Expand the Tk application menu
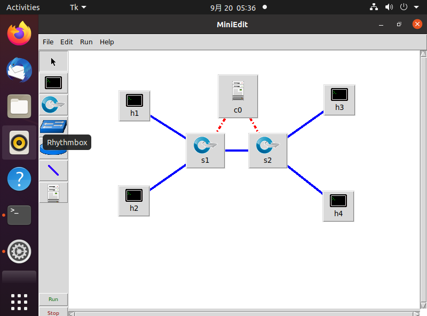427x316 pixels. 78,7
